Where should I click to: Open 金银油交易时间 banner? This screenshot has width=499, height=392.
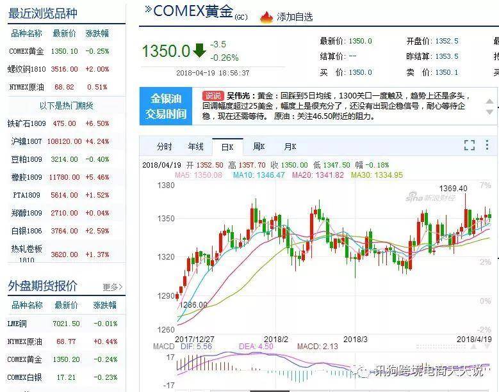click(166, 106)
